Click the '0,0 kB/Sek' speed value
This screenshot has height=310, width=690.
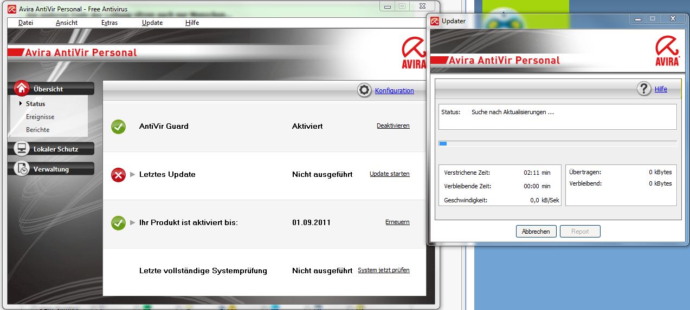click(x=544, y=200)
